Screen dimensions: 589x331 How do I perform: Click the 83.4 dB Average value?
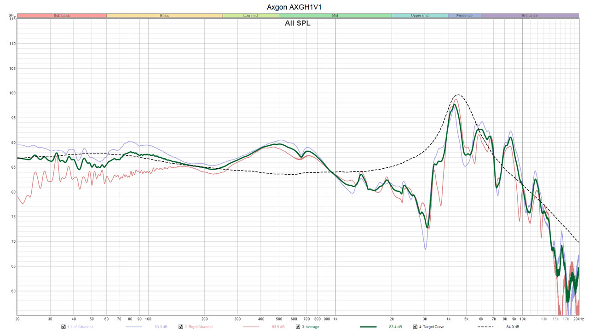(395, 327)
